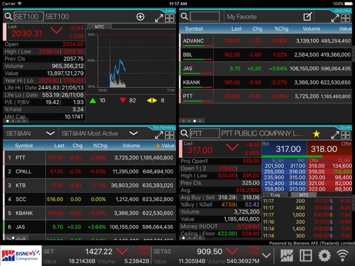The width and height of the screenshot is (355, 266).
Task: Tap the search icon in the Quote panel
Action: [184, 134]
